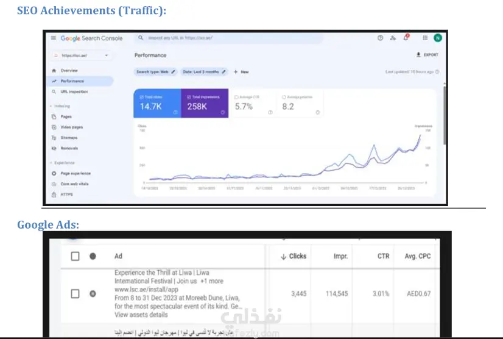This screenshot has height=339, width=503.
Task: Toggle the Total clicks 14.7K card
Action: point(157,103)
